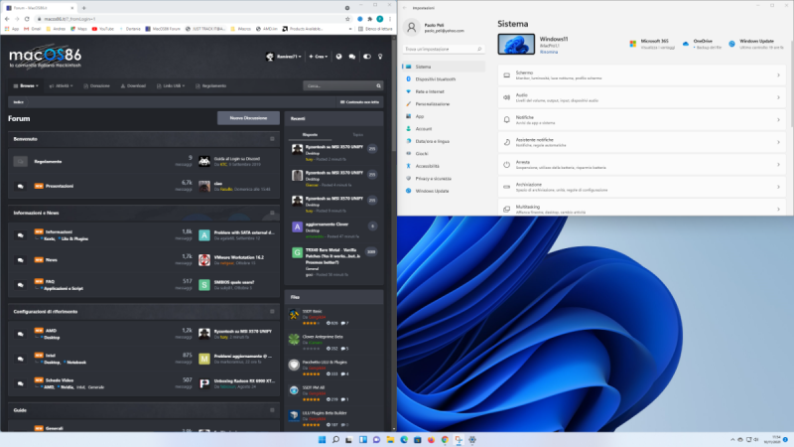The image size is (794, 447).
Task: Open the Donazione menu item
Action: pos(96,86)
